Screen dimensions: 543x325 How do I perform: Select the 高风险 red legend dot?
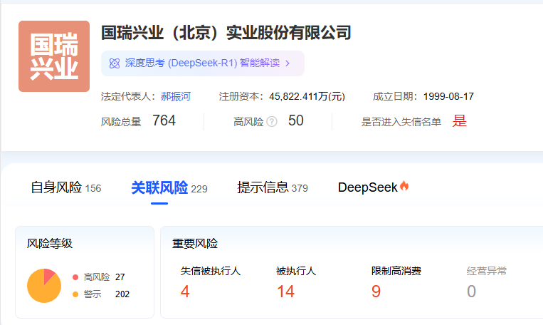tap(75, 277)
